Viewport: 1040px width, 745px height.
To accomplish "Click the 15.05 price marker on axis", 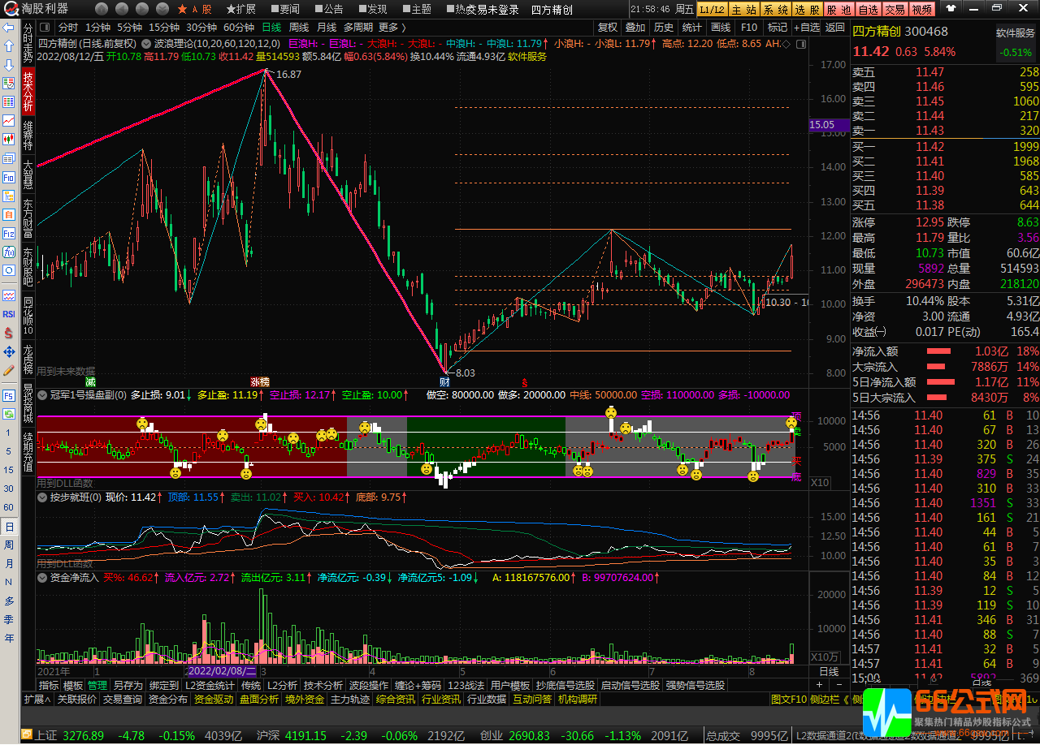I will (x=822, y=125).
